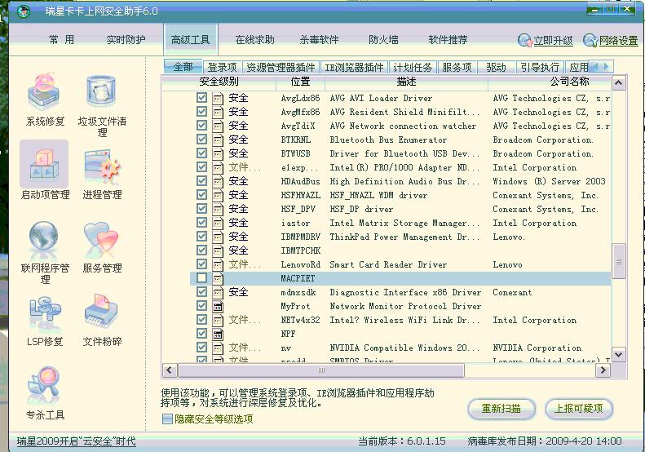
Task: Select the 'Smart Card Reader Driver' description
Action: (x=388, y=264)
